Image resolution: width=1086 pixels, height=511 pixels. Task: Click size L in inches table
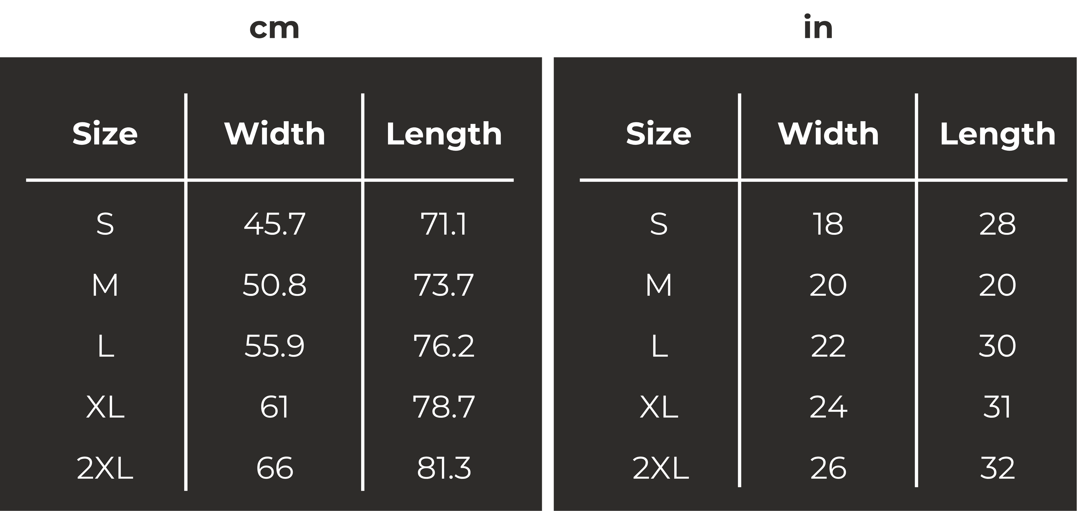click(660, 346)
